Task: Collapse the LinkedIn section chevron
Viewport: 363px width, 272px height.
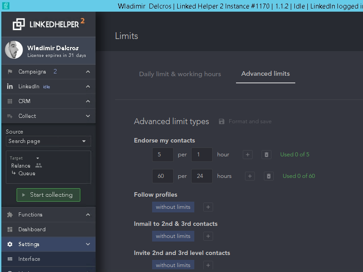Action: click(88, 86)
